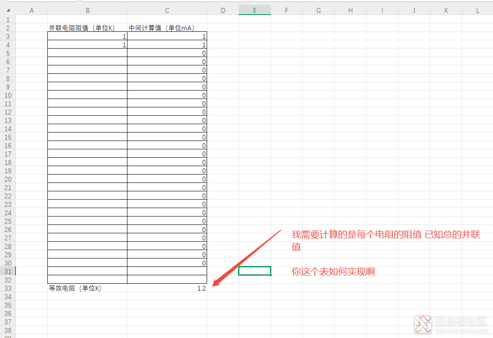Click the empty resistor cell B15
The width and height of the screenshot is (493, 338).
[88, 137]
